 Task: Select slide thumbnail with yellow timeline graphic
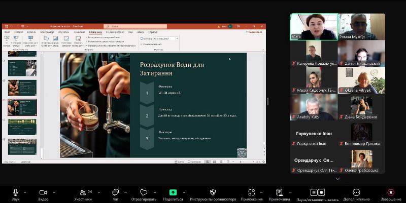(x=22, y=127)
